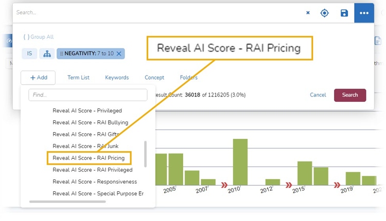
Task: Open the Folders tab
Action: 188,78
